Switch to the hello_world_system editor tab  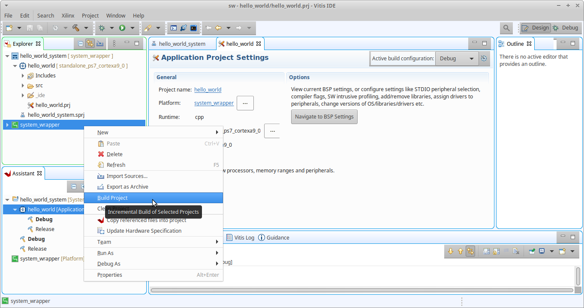[182, 44]
